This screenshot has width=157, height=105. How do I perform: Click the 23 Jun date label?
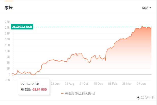pyautogui.click(x=55, y=84)
